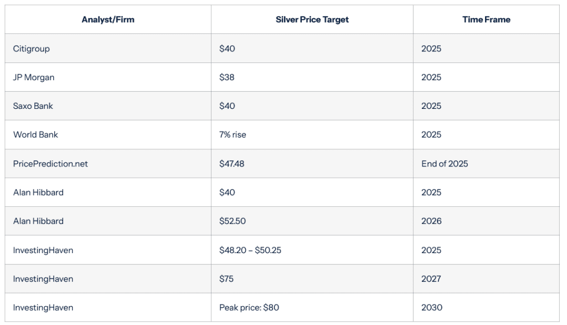Click the World Bank cell
Screen dimensions: 567x325
(x=35, y=135)
